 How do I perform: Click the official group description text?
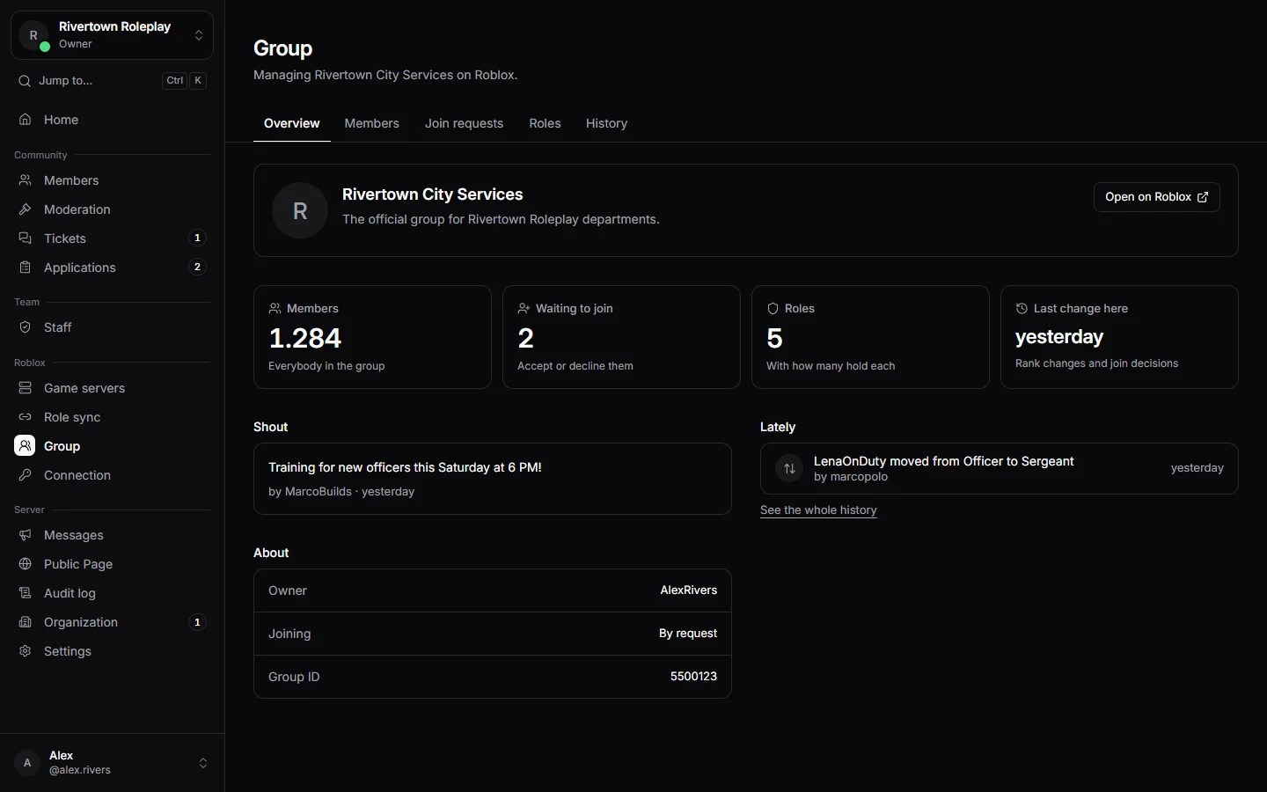[501, 219]
